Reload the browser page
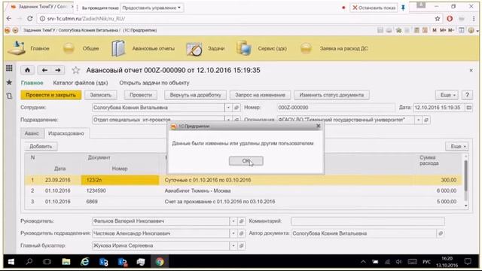 [x=30, y=18]
